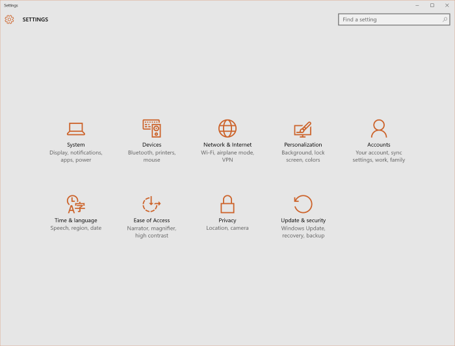Viewport: 455px width, 346px height.
Task: Minimize the Settings window
Action: pyautogui.click(x=418, y=5)
